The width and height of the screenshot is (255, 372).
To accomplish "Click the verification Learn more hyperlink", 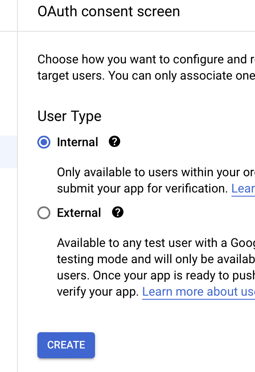I will pyautogui.click(x=243, y=188).
